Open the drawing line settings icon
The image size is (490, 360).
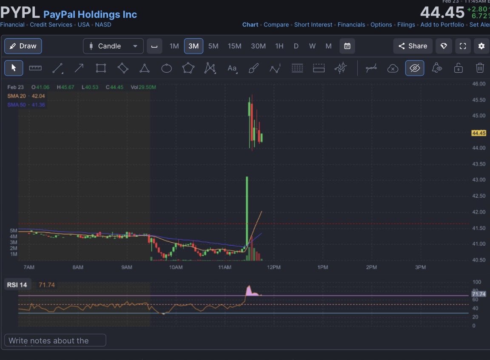pos(371,68)
